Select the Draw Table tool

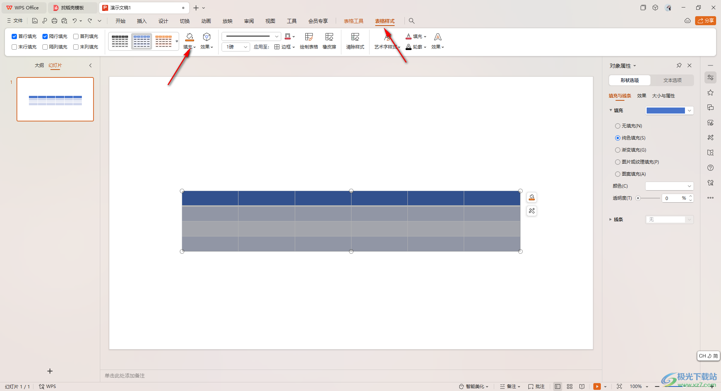tap(309, 41)
